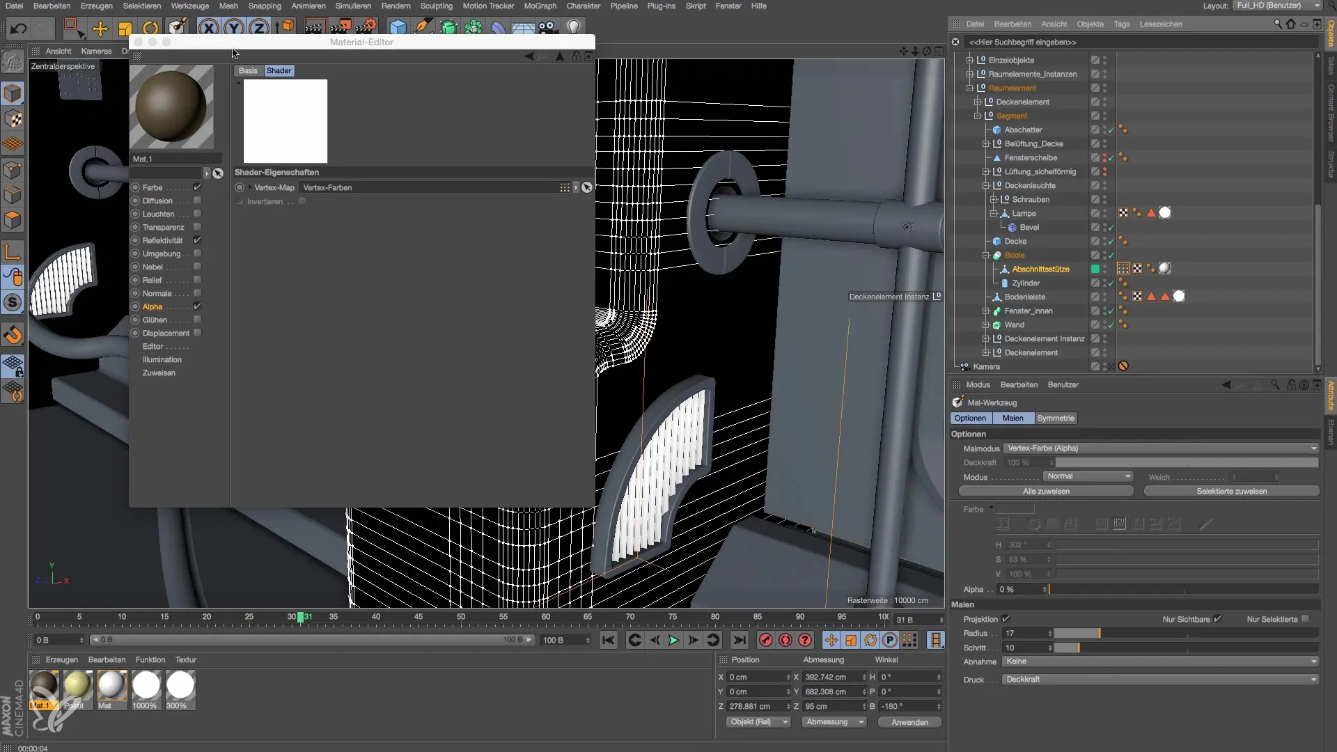Viewport: 1337px width, 752px height.
Task: Toggle the Nur Sichtbare checkbox
Action: [1217, 619]
